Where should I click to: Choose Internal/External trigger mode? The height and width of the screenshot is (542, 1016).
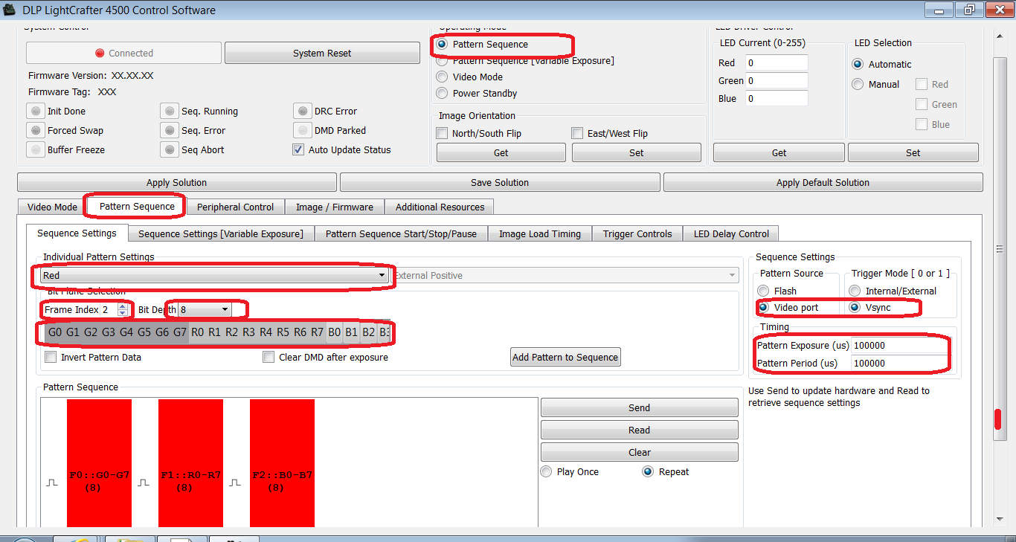855,291
